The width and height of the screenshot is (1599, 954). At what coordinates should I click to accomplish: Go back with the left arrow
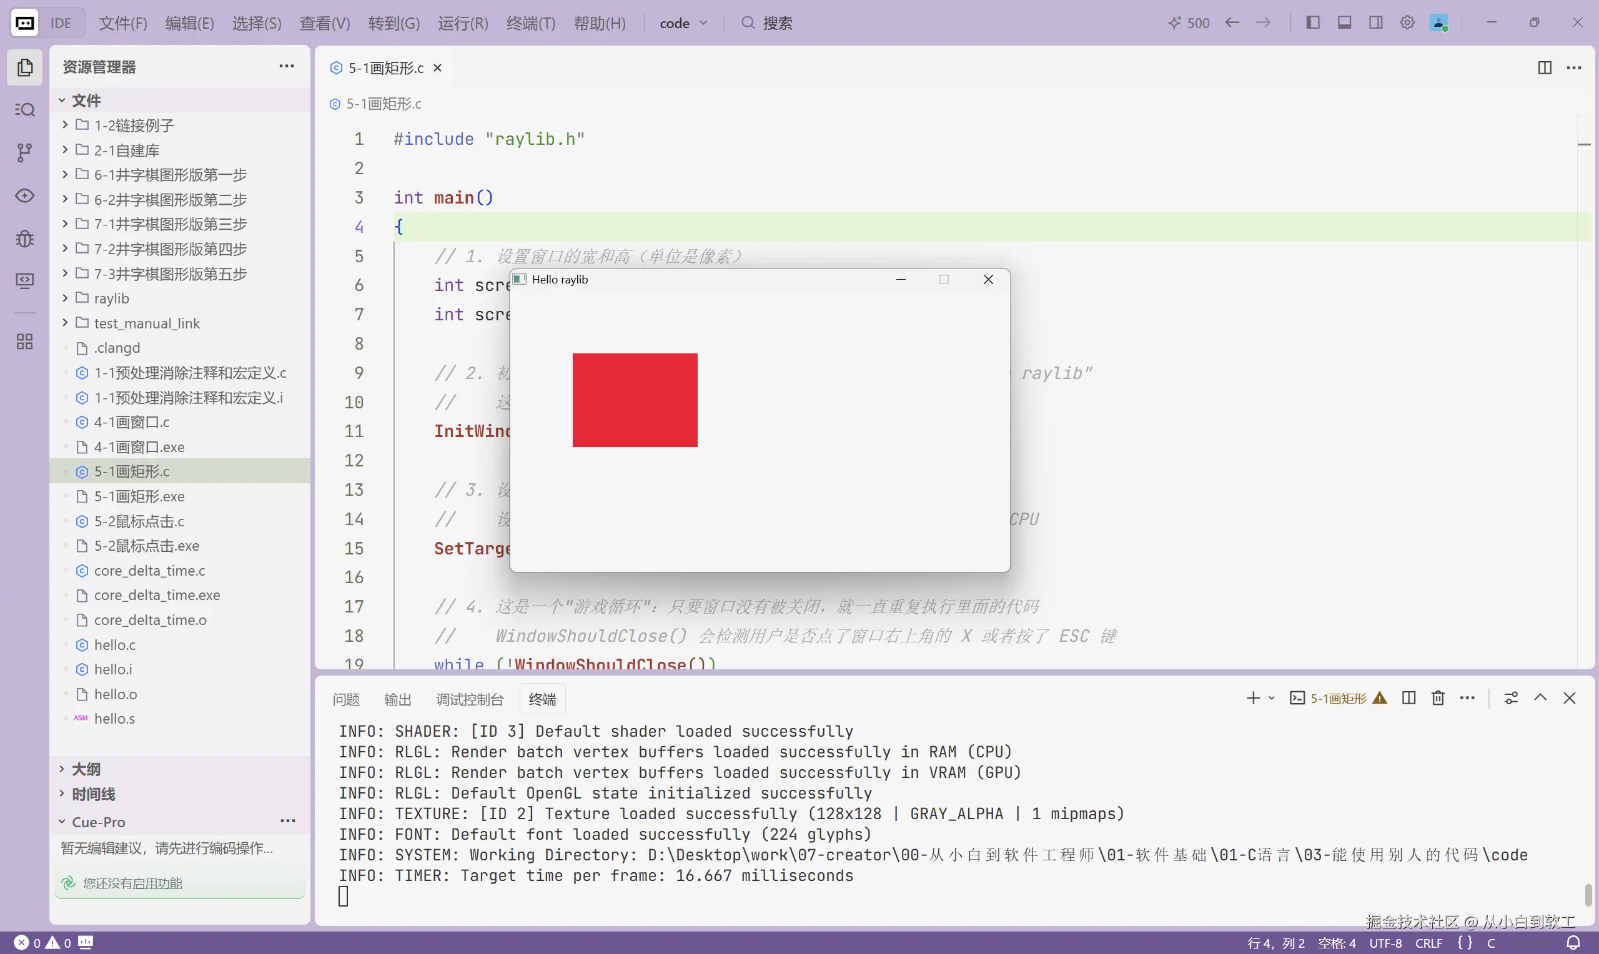[x=1232, y=22]
